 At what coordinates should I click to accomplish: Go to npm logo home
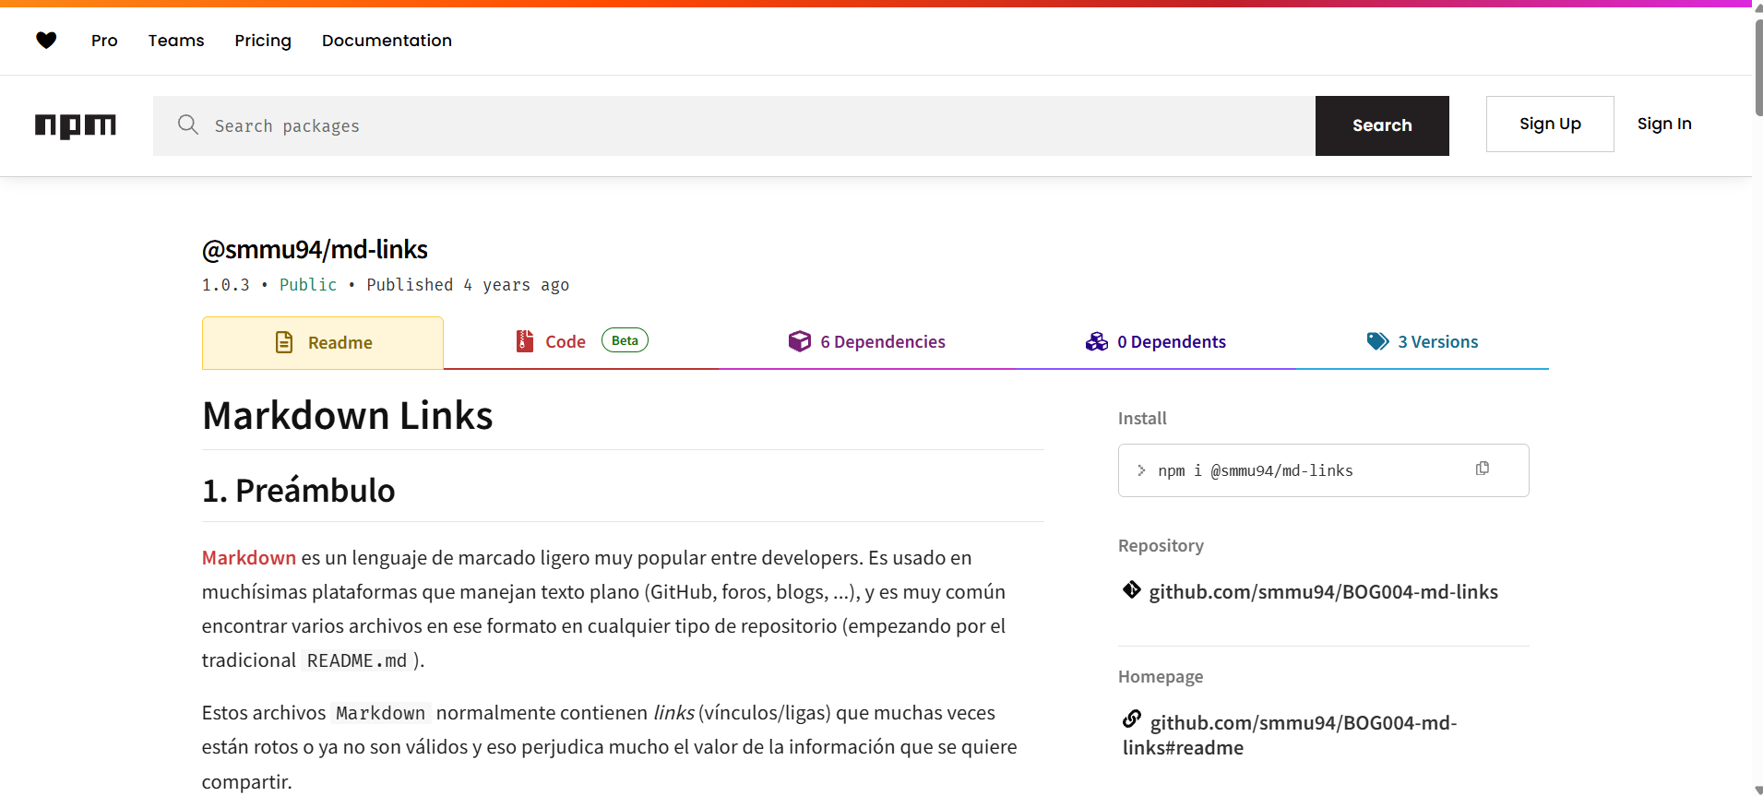click(x=76, y=125)
